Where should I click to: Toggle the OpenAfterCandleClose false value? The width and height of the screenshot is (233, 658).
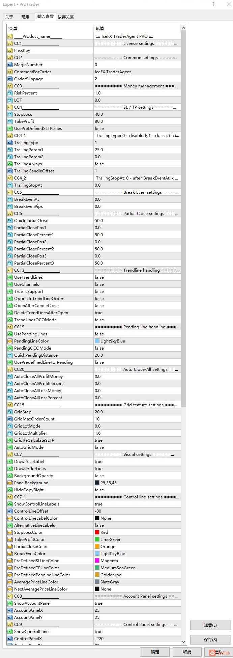pos(137,306)
